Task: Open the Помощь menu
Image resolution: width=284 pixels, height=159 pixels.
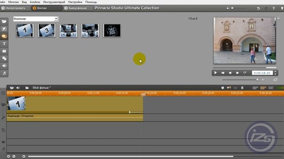Action: (91, 2)
